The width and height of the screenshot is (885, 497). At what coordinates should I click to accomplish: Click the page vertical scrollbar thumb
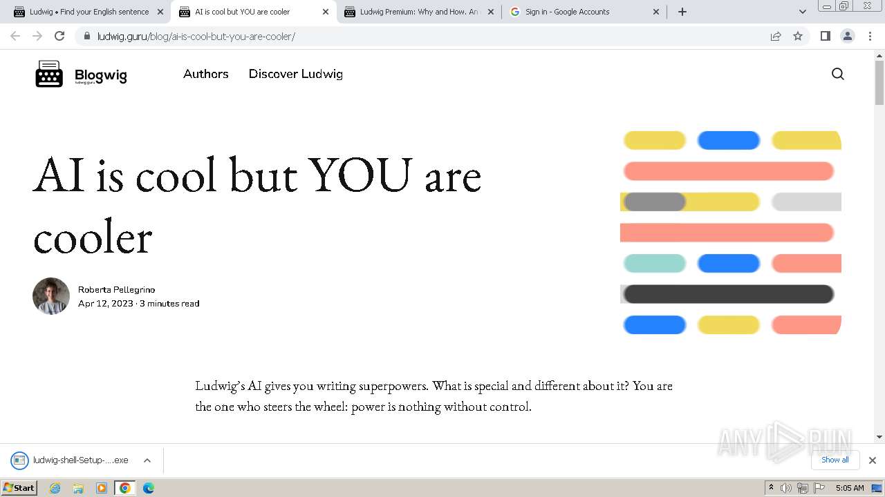[x=879, y=83]
